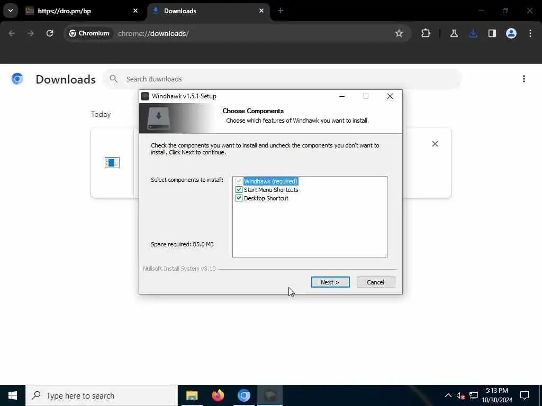Go back in browser history
542x406 pixels.
(x=12, y=33)
